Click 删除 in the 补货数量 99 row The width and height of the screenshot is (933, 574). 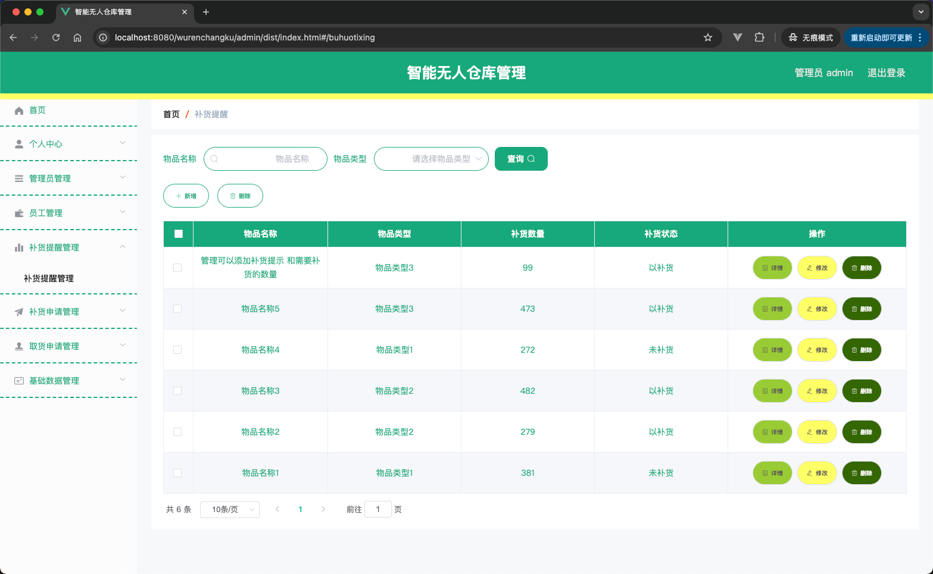tap(862, 268)
